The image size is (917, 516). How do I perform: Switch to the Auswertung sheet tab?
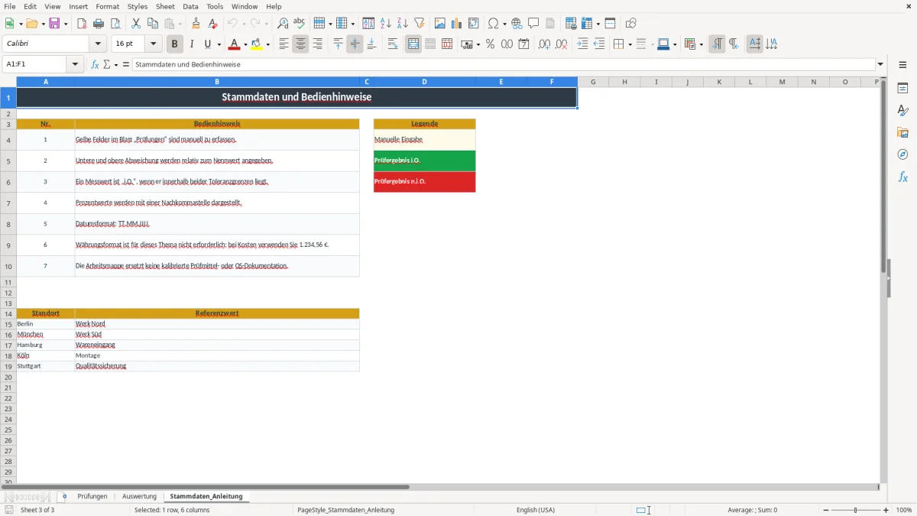pyautogui.click(x=139, y=496)
